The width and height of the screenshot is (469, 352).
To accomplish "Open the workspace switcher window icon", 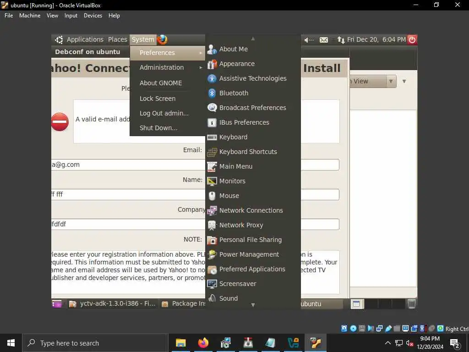I will click(356, 304).
